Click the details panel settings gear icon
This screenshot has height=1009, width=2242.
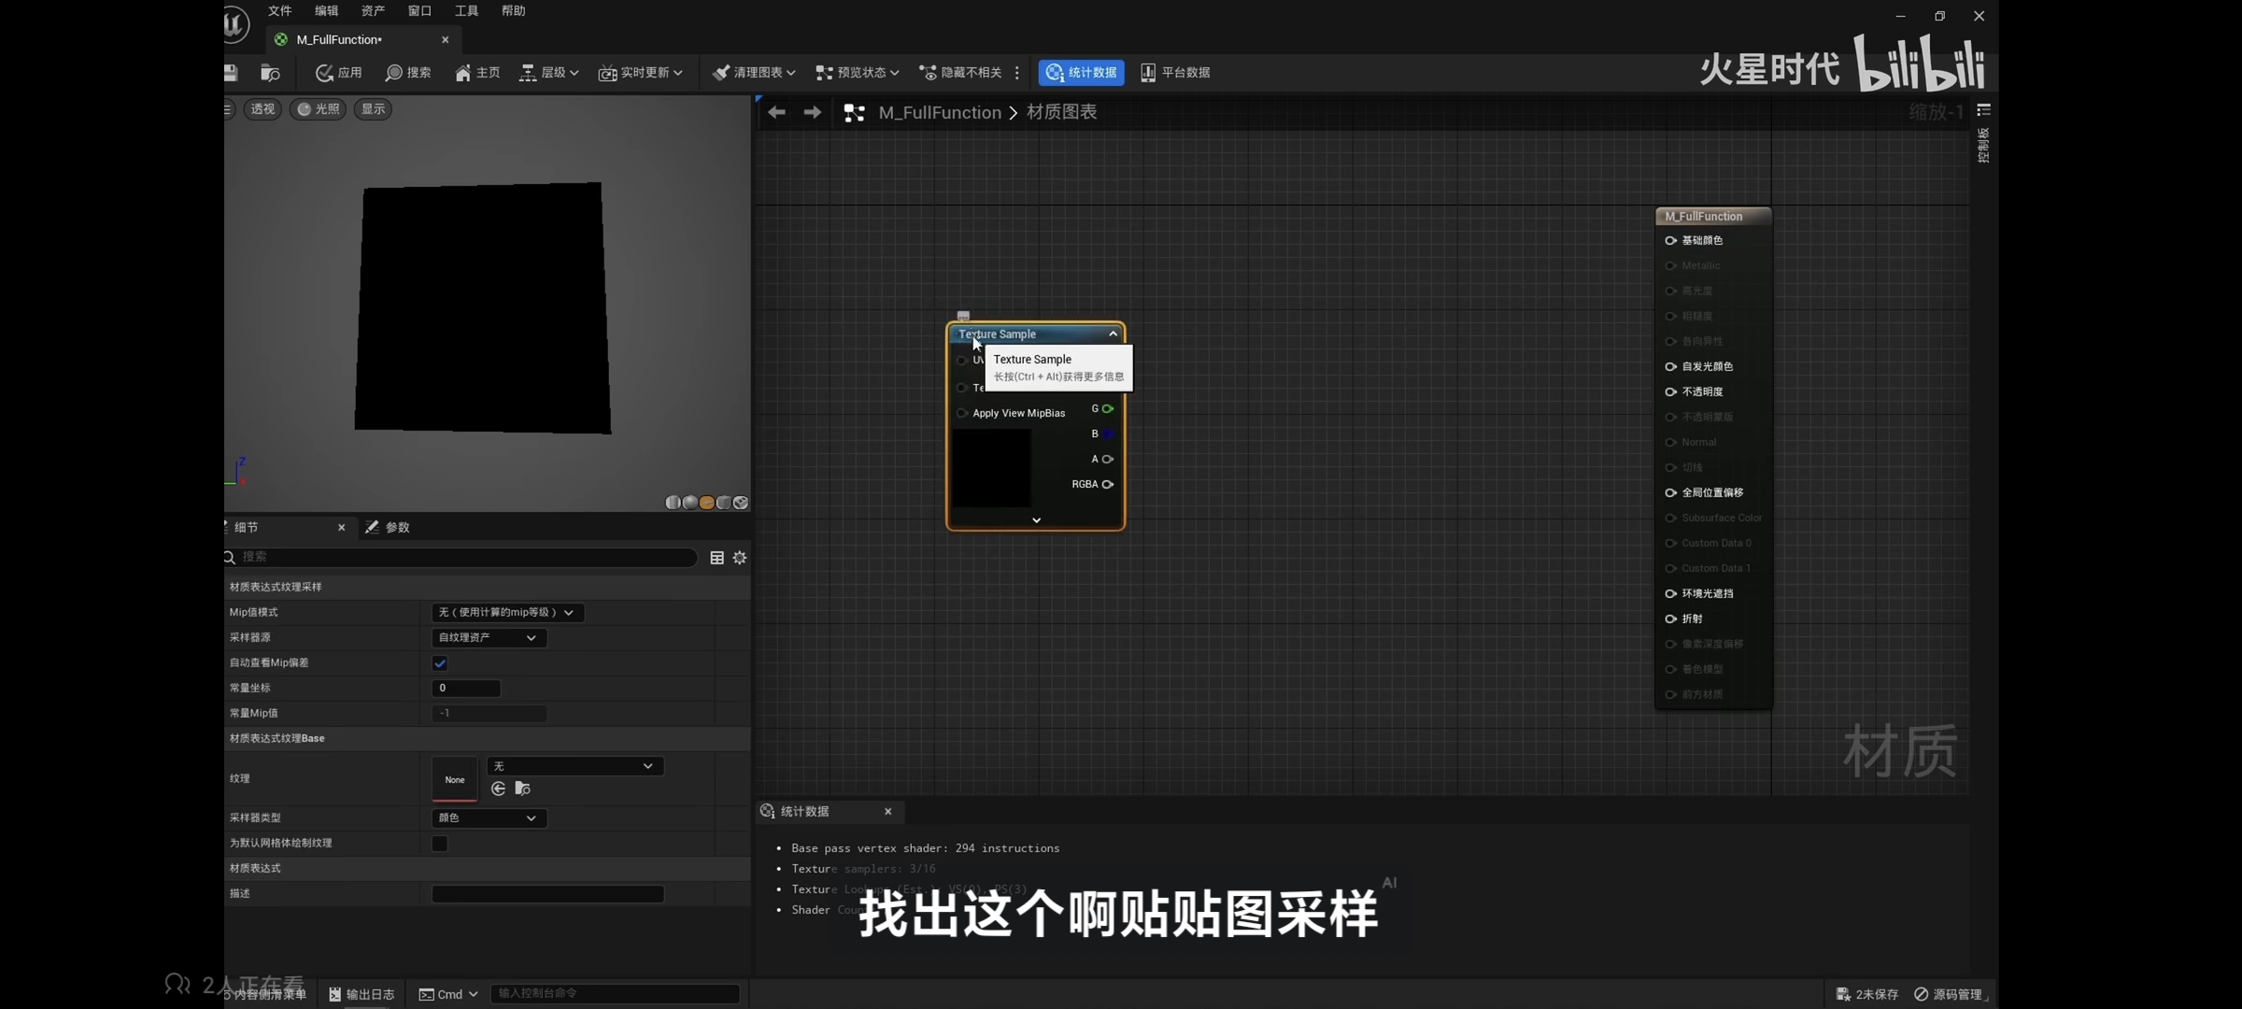tap(740, 558)
